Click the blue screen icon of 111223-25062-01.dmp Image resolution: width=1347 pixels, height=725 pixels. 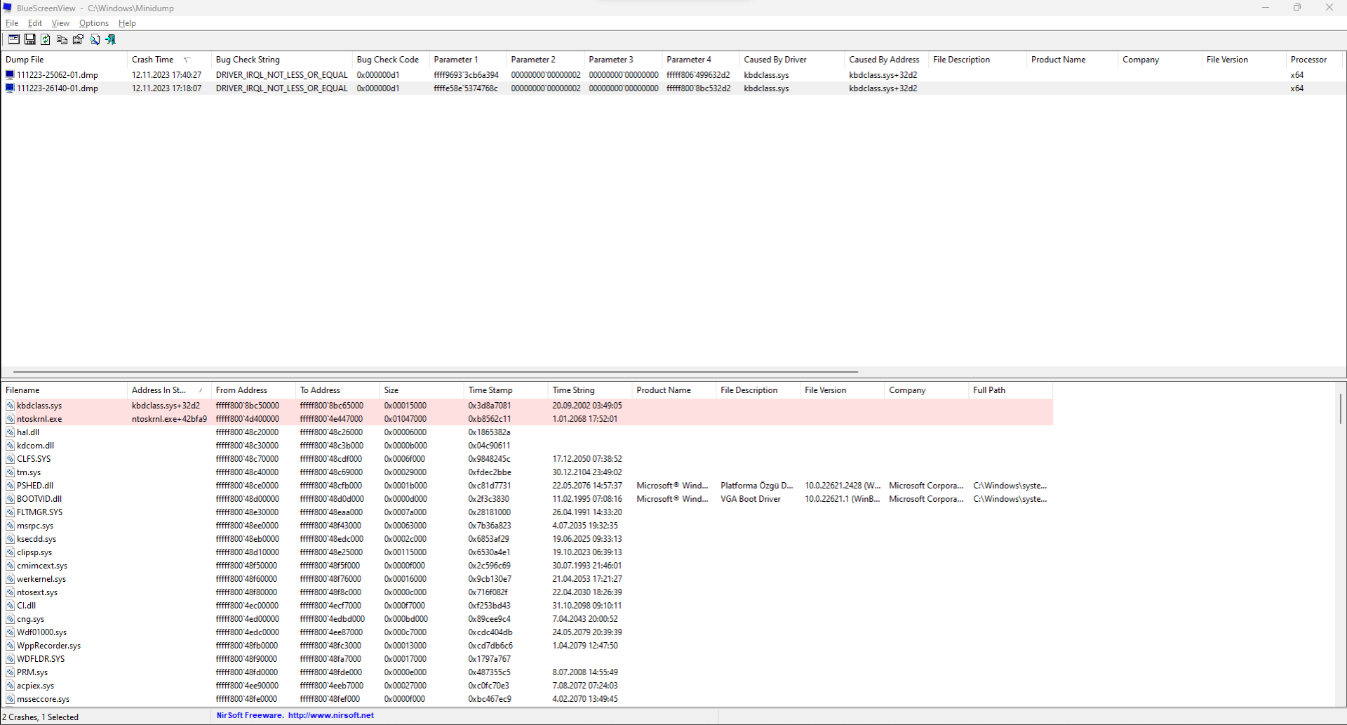[x=10, y=74]
